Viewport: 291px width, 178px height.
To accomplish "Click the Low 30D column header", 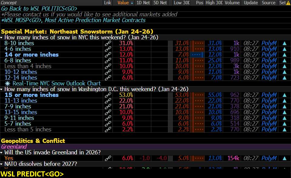I will 182,3.
